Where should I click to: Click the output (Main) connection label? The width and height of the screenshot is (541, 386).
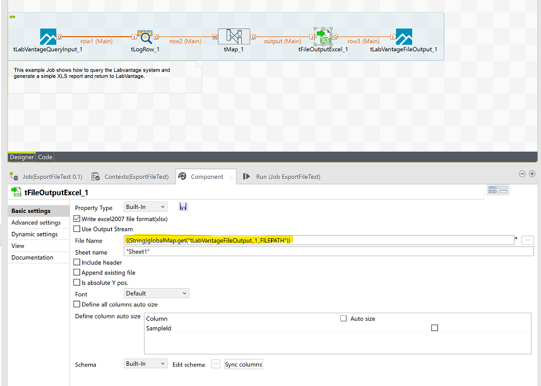click(282, 41)
